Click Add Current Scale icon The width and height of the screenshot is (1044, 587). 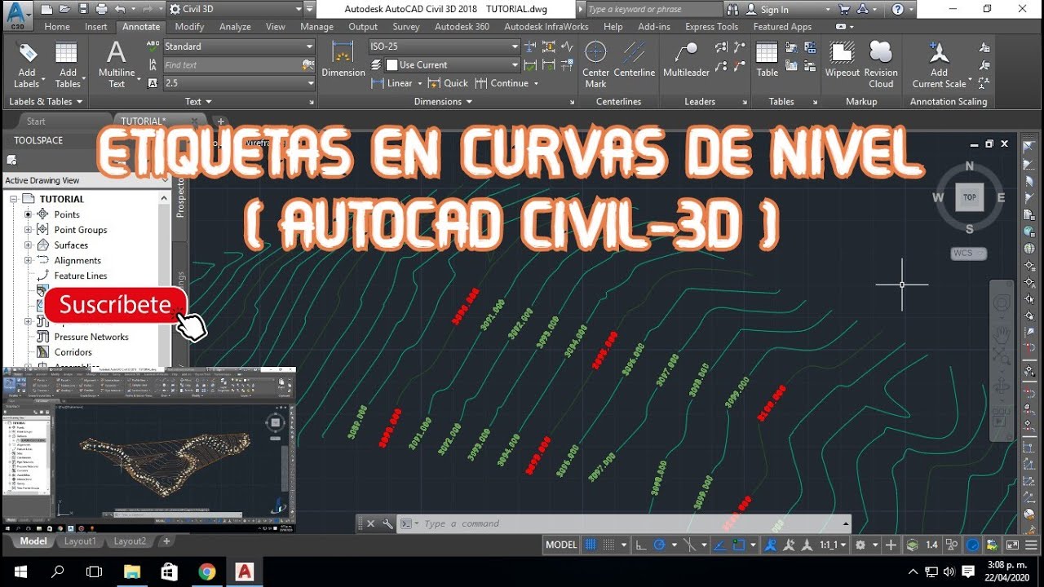pos(939,53)
